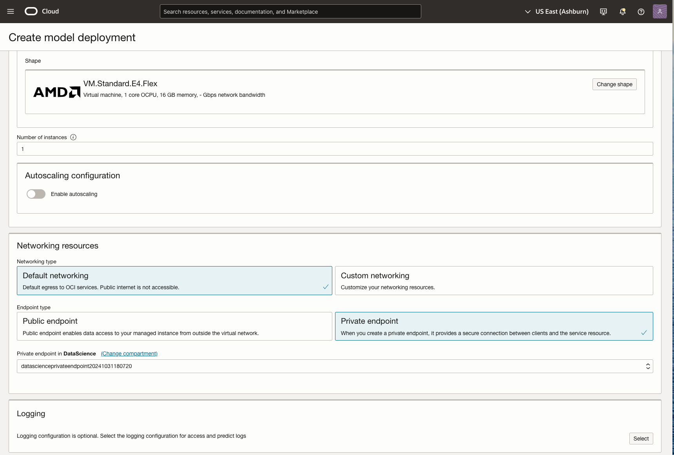The image size is (674, 455).
Task: Click the AMD shape logo
Action: (x=57, y=92)
